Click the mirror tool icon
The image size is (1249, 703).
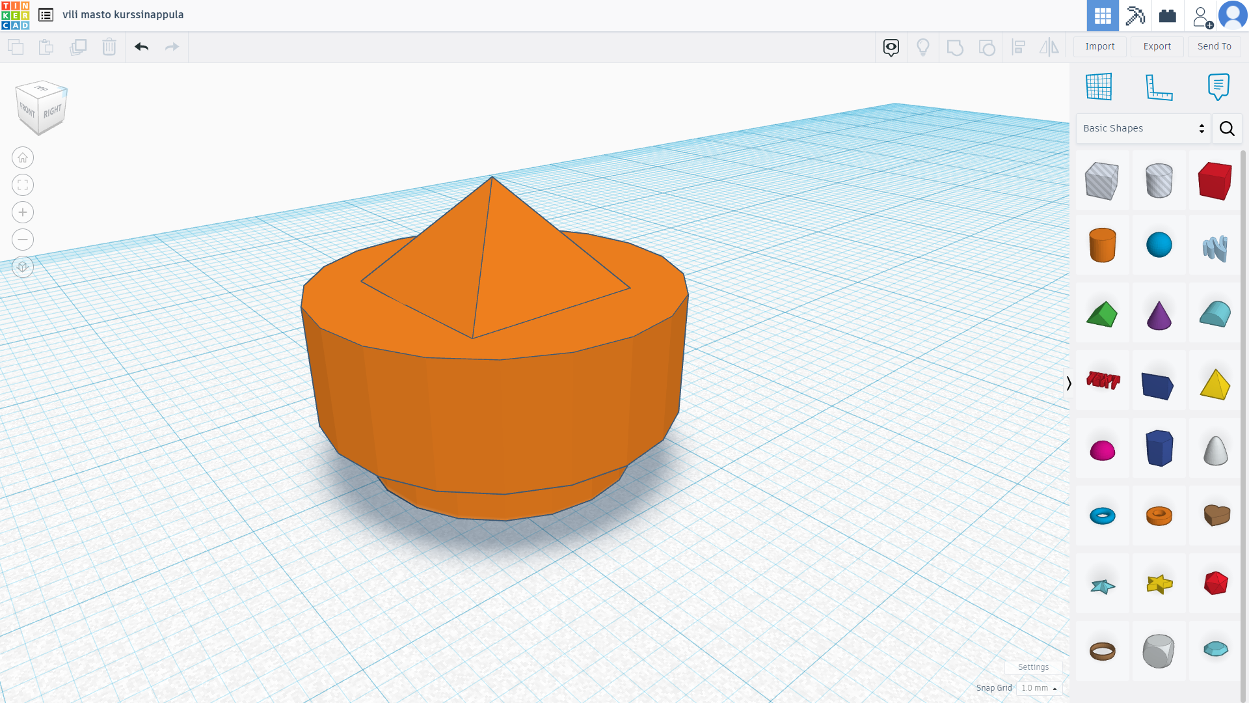(1051, 46)
